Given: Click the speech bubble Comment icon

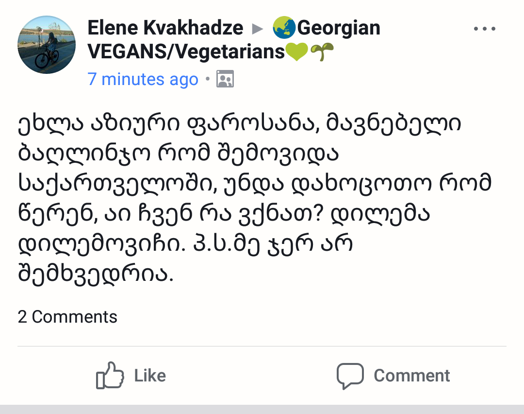Looking at the screenshot, I should coord(350,376).
